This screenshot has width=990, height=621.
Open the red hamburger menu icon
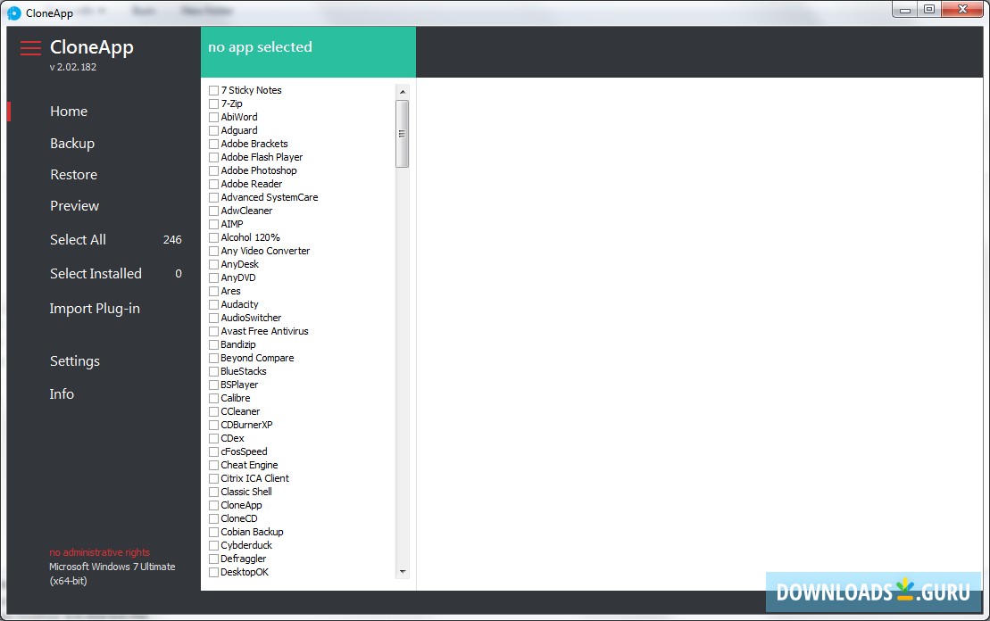click(30, 48)
